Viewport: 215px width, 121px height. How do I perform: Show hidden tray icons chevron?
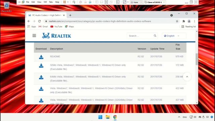179,117
